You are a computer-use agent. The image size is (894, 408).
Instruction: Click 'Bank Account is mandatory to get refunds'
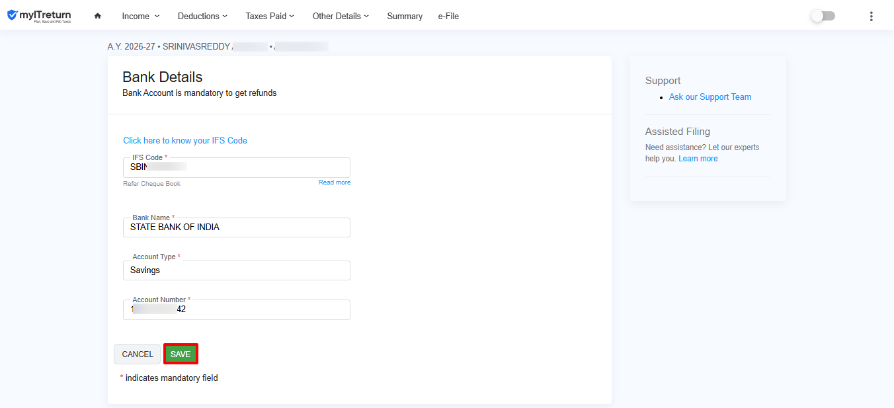tap(200, 93)
